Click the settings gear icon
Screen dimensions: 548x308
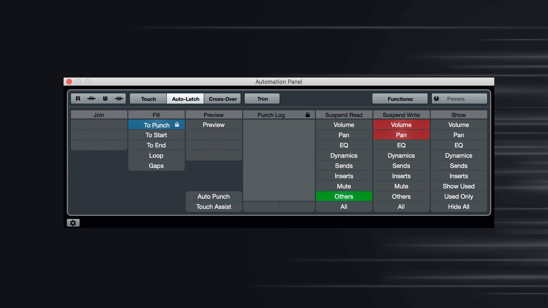pyautogui.click(x=73, y=222)
